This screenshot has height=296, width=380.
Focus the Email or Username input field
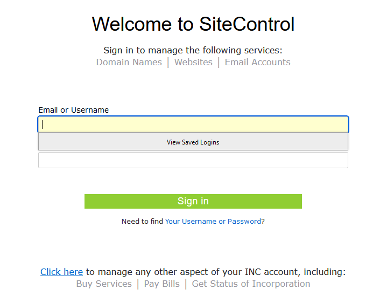click(x=193, y=125)
